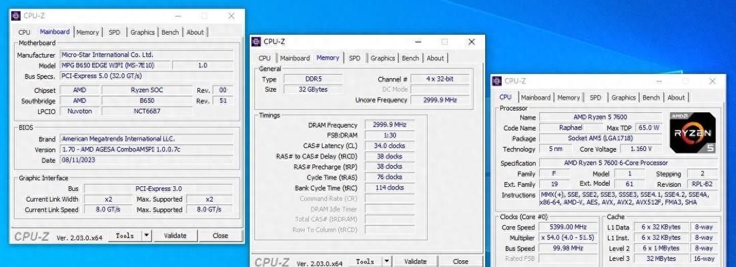
Task: Click CPU-Z app icon in CPU window title
Action: point(496,81)
